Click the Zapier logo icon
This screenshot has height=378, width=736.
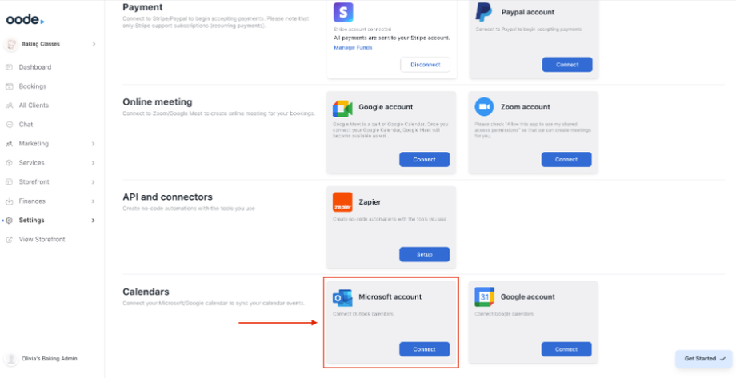342,202
